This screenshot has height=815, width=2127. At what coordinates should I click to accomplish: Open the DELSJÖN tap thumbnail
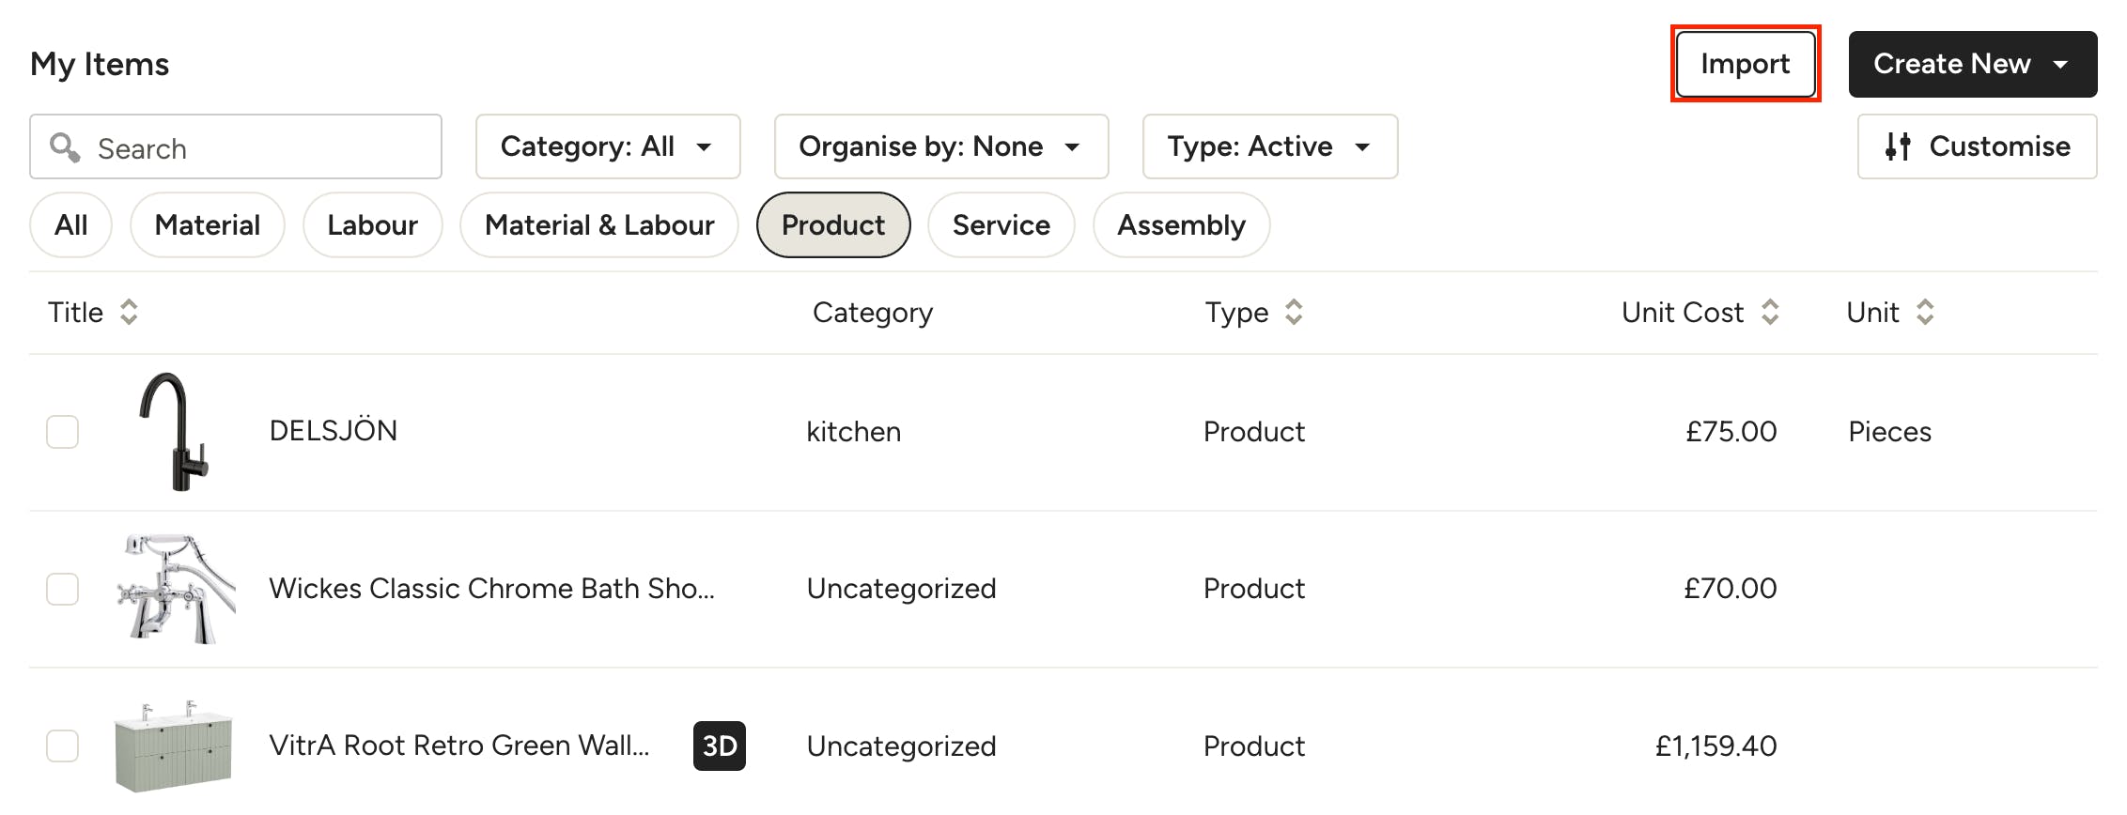click(175, 432)
